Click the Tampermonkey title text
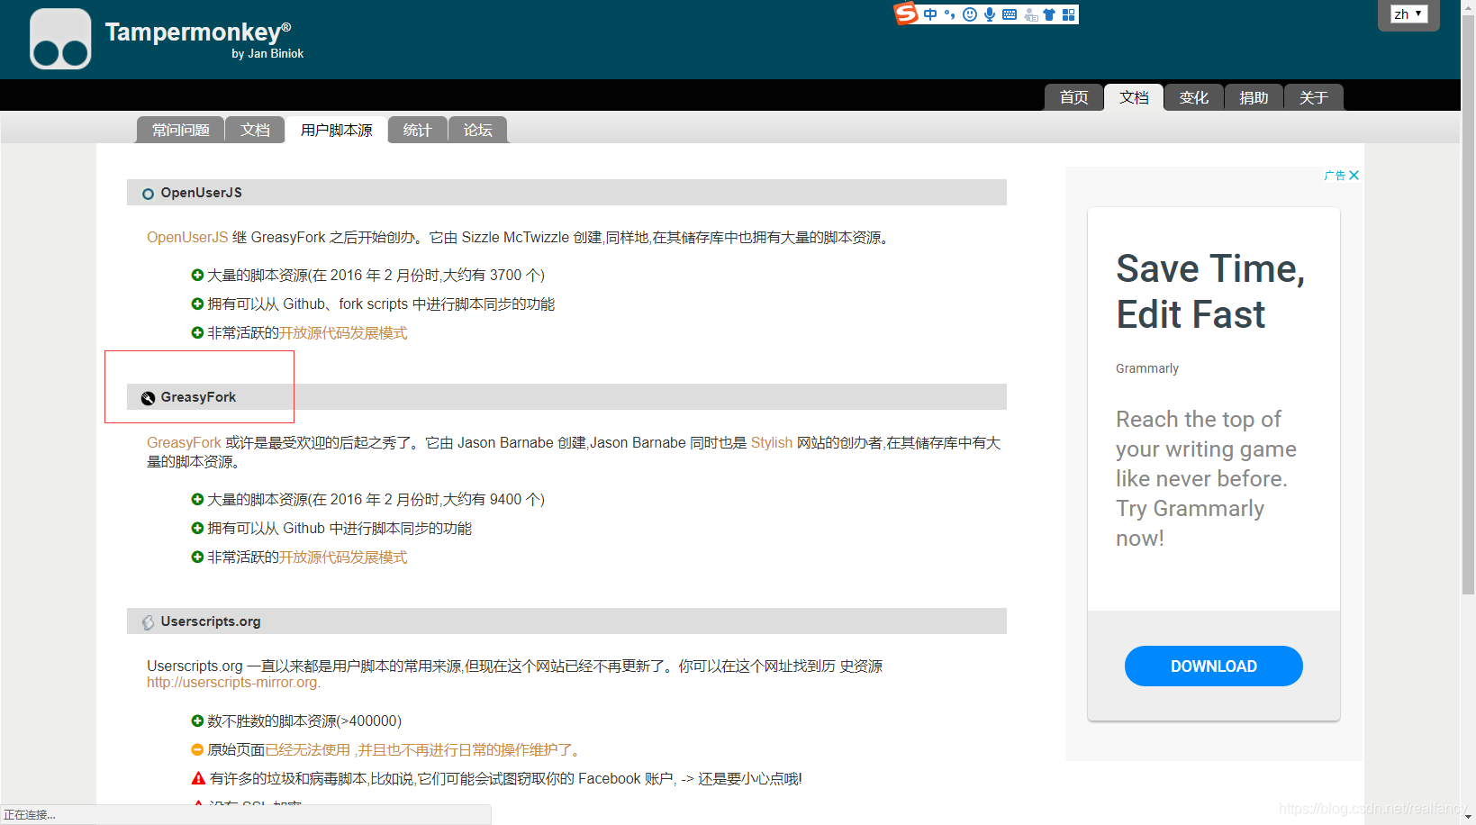Image resolution: width=1476 pixels, height=825 pixels. (198, 32)
